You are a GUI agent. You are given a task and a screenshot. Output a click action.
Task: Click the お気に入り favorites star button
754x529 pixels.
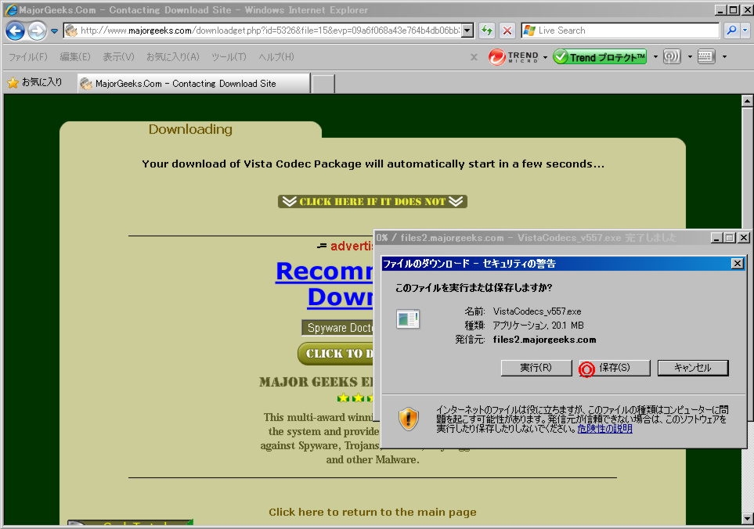coord(35,82)
